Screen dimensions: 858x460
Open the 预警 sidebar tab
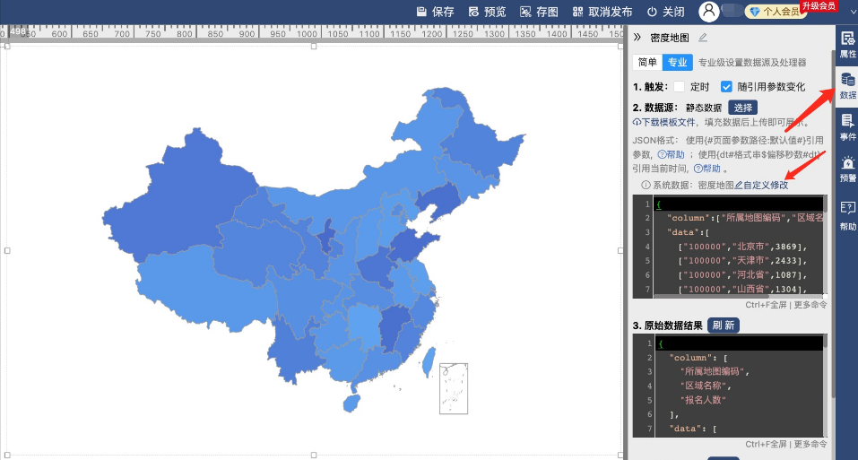847,169
